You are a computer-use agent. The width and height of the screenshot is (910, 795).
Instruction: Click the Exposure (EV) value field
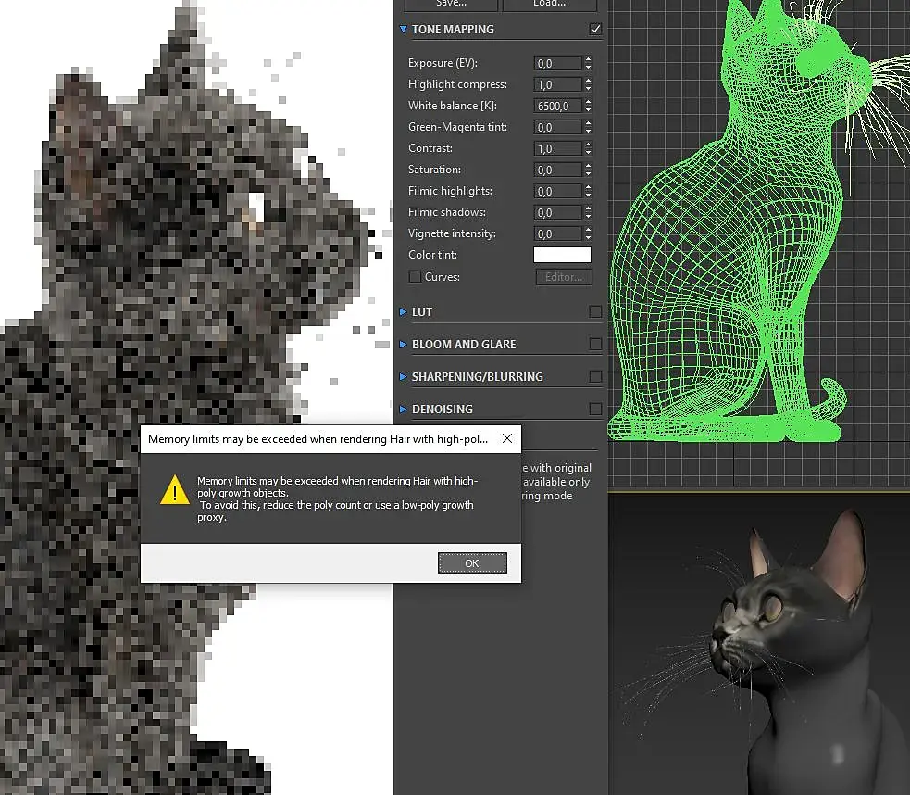tap(558, 63)
